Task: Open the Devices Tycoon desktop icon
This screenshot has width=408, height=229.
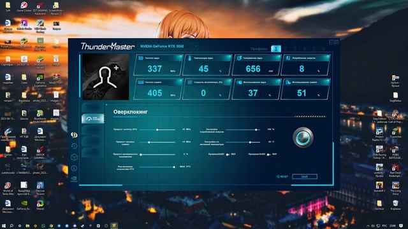Action: coord(40,188)
